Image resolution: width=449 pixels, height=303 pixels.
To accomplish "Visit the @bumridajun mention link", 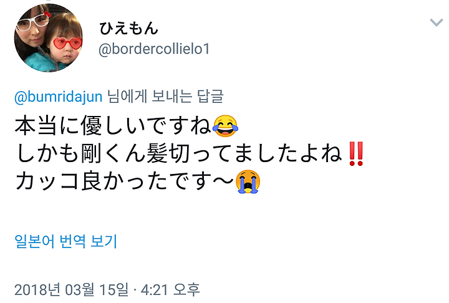I will click(59, 97).
